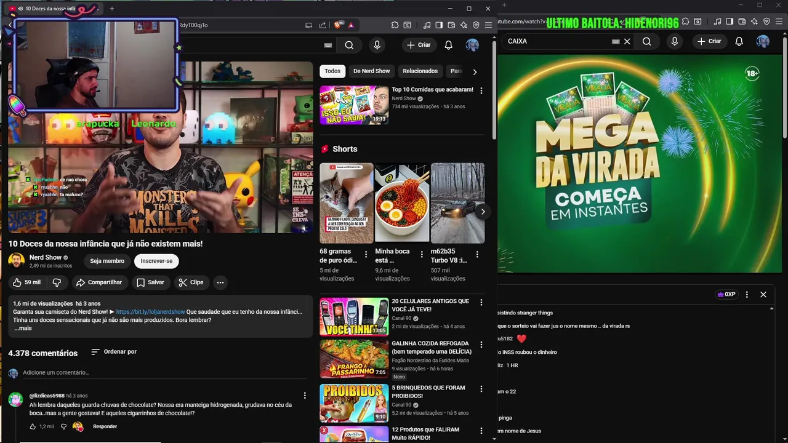Viewport: 788px width, 443px height.
Task: Dislike the @lizdicas5988 comment
Action: pyautogui.click(x=63, y=426)
